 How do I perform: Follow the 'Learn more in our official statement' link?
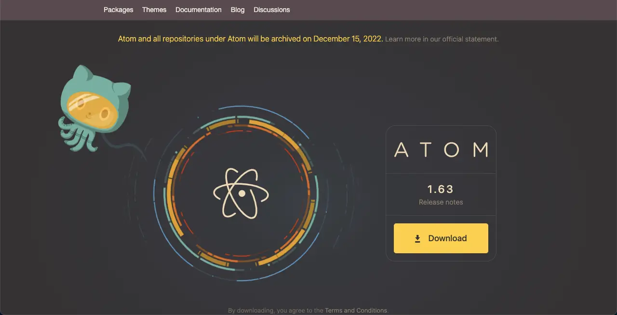(442, 39)
